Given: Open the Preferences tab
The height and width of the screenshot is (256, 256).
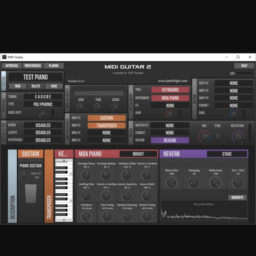Looking at the screenshot, I should [x=33, y=65].
